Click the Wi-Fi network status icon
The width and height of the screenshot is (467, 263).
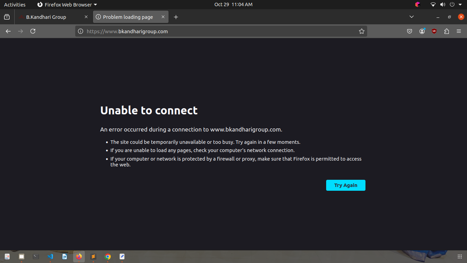[433, 4]
